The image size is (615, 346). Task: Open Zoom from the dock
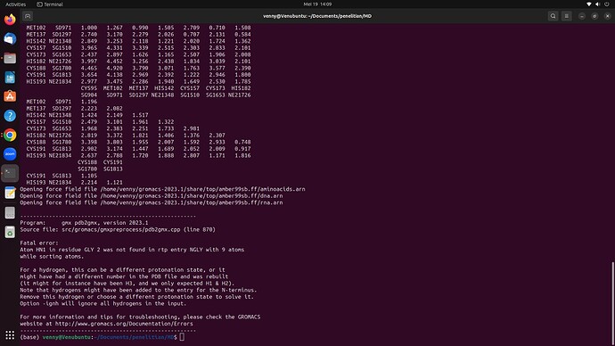click(x=10, y=154)
